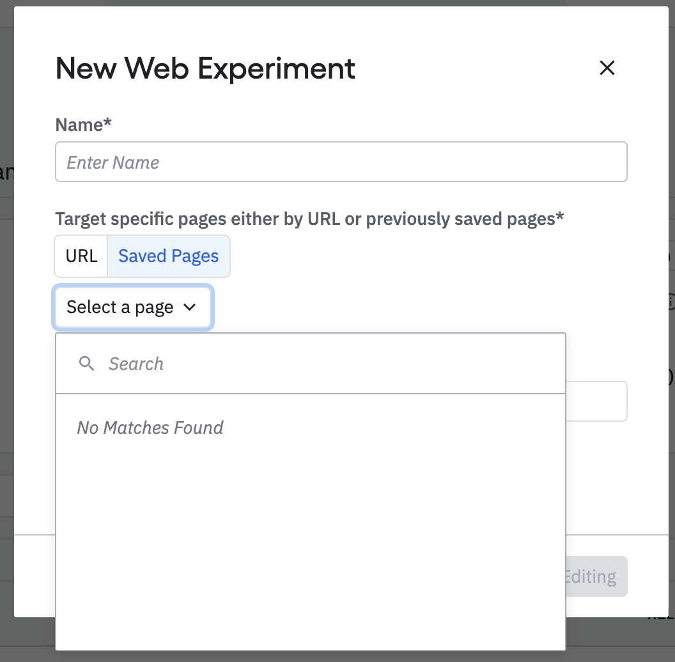Click the New Web Experiment heading
Image resolution: width=675 pixels, height=662 pixels.
(x=205, y=68)
